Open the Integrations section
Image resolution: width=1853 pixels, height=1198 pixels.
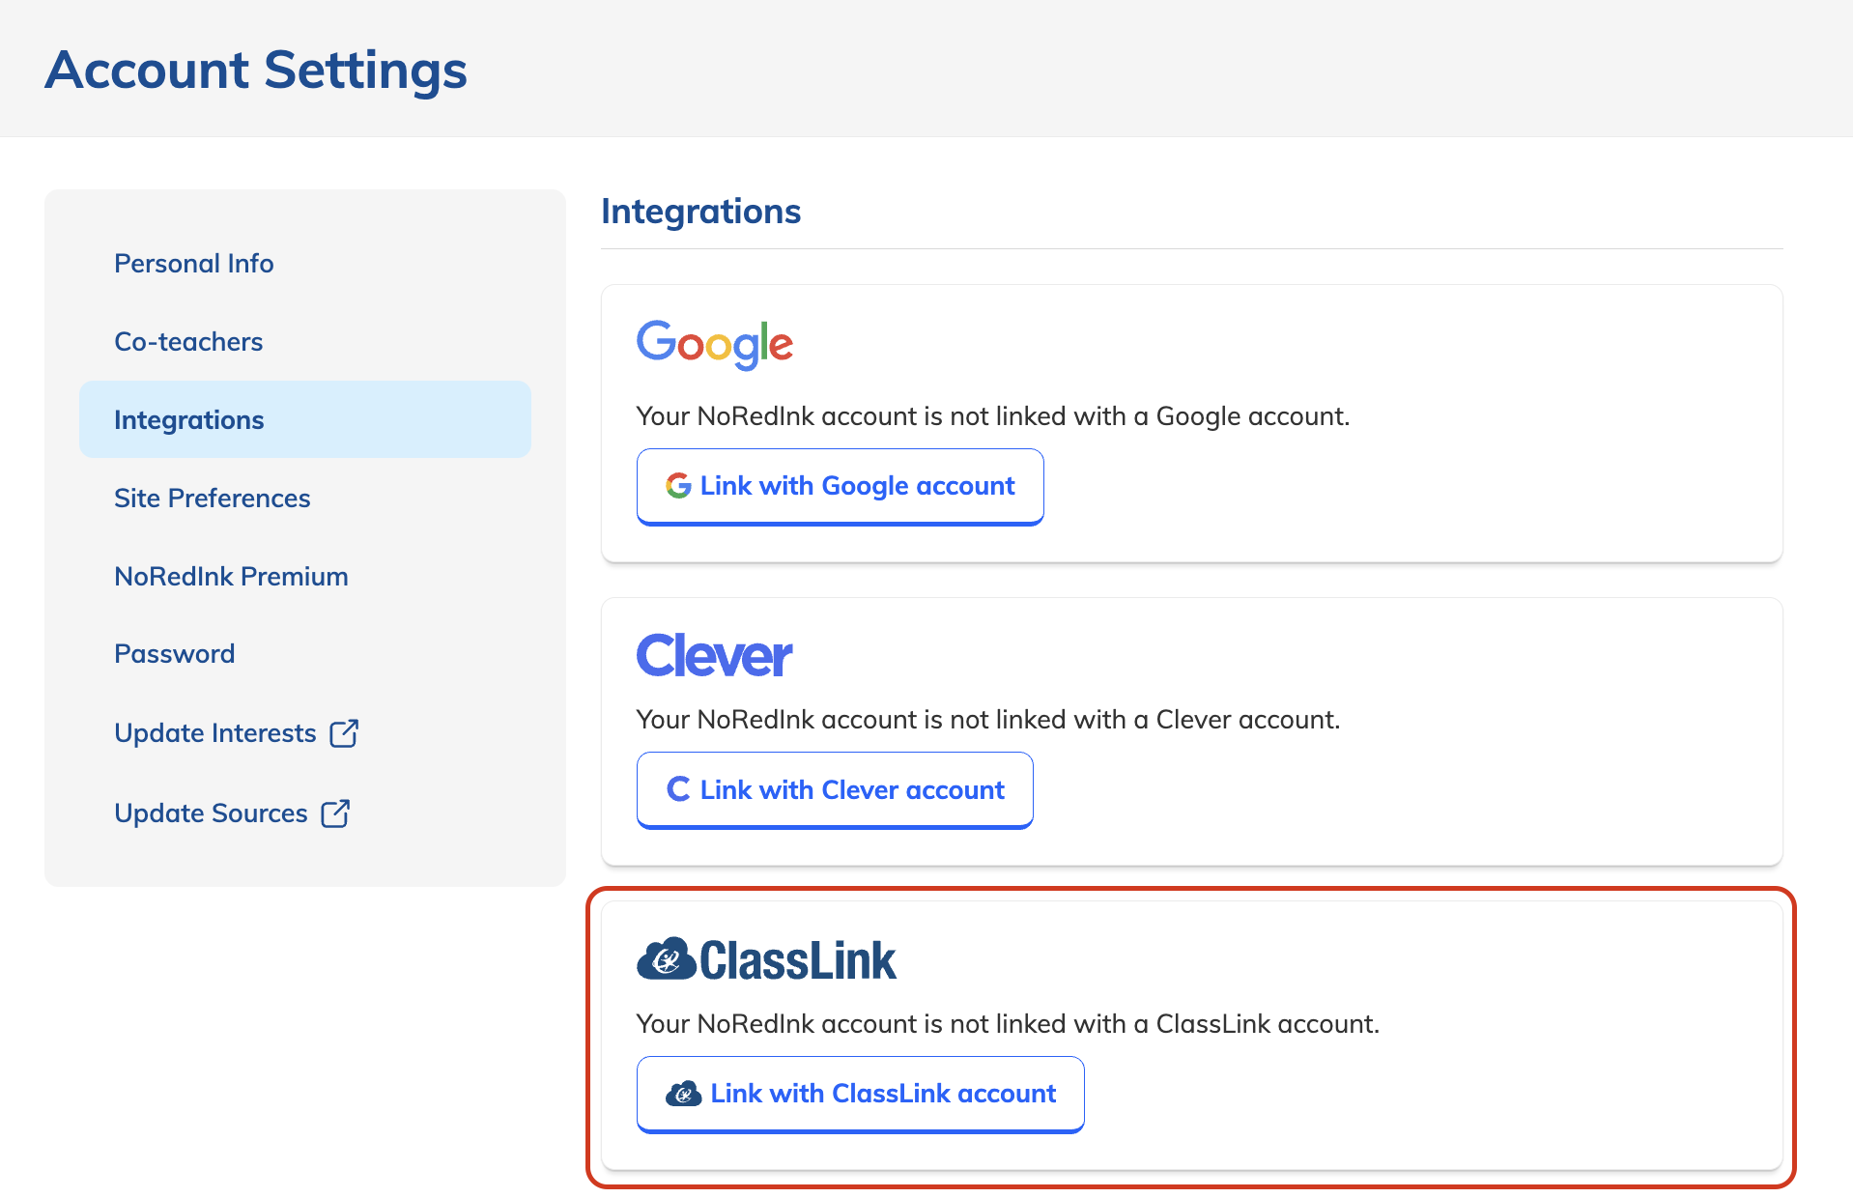[x=188, y=419]
